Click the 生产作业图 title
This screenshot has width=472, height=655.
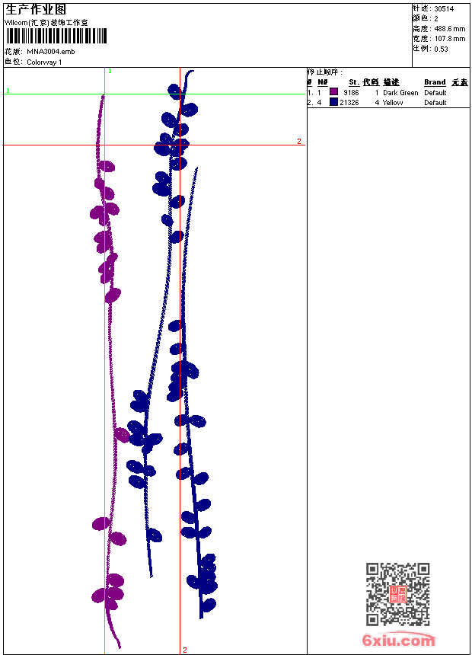tap(36, 9)
